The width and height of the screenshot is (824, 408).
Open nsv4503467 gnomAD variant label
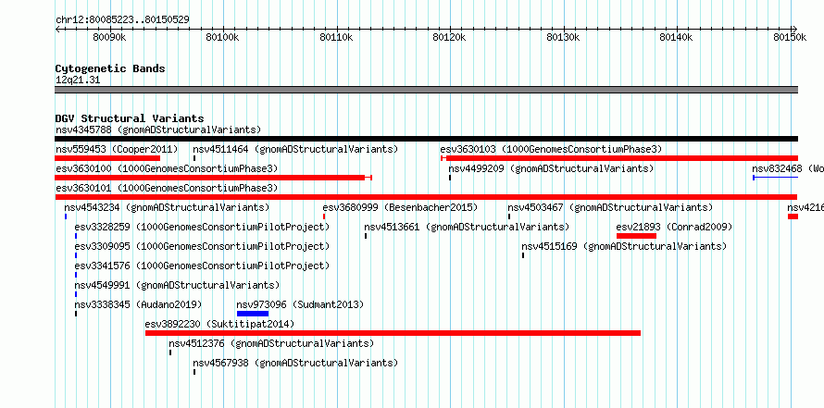tap(610, 207)
